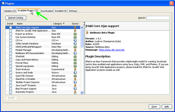This screenshot has height=112, width=175.
Task: Select the Use System Desktop row
Action: pos(43,37)
